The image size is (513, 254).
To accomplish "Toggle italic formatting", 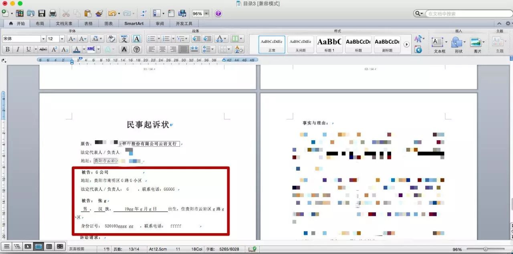I will pyautogui.click(x=18, y=49).
